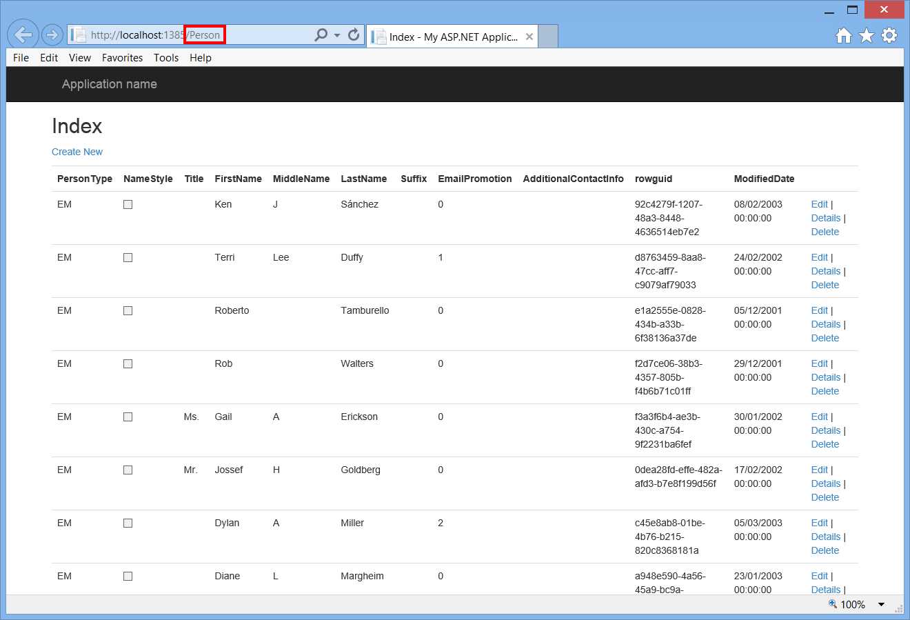Click Delete for Dylan Miller
The image size is (910, 620).
[825, 550]
